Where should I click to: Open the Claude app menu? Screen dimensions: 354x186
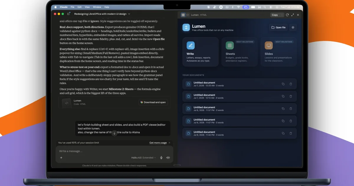click(64, 7)
